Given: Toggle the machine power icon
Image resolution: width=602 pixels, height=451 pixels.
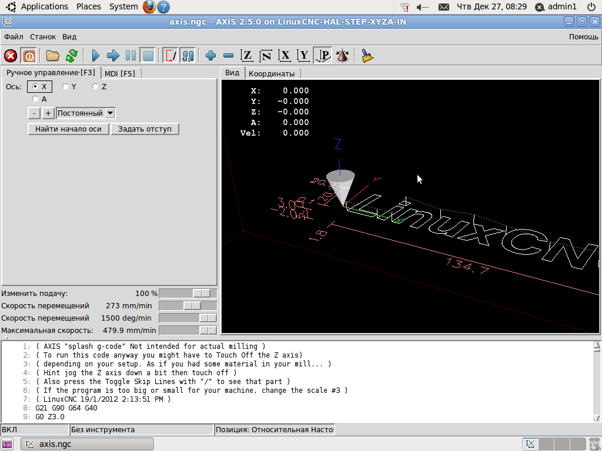Looking at the screenshot, I should tap(29, 56).
